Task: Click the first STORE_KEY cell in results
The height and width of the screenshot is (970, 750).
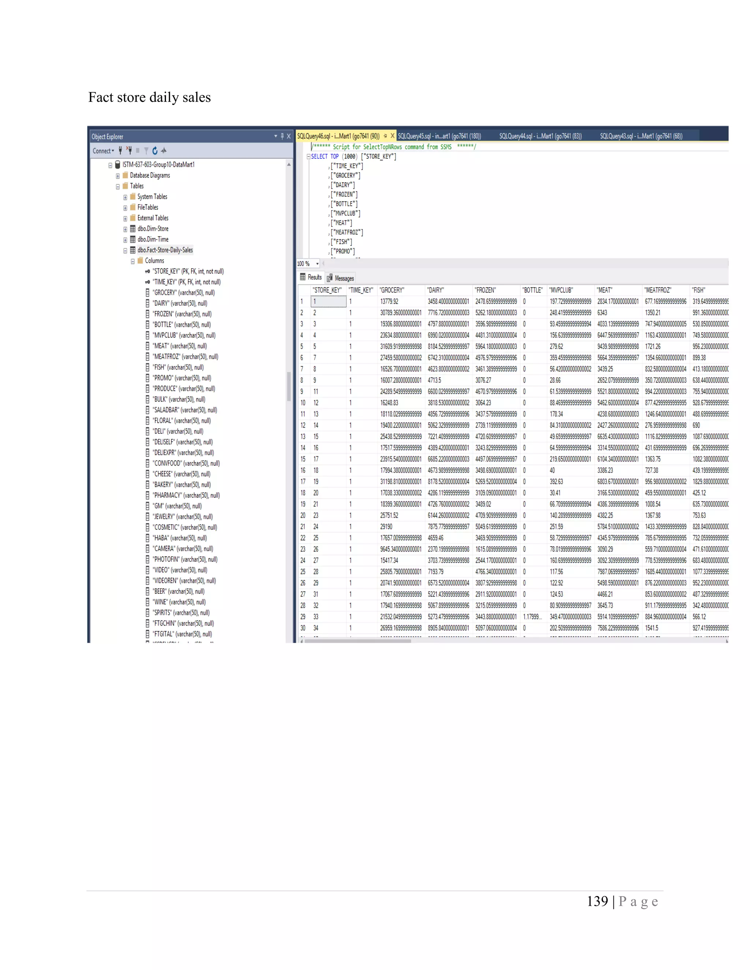Action: click(329, 302)
